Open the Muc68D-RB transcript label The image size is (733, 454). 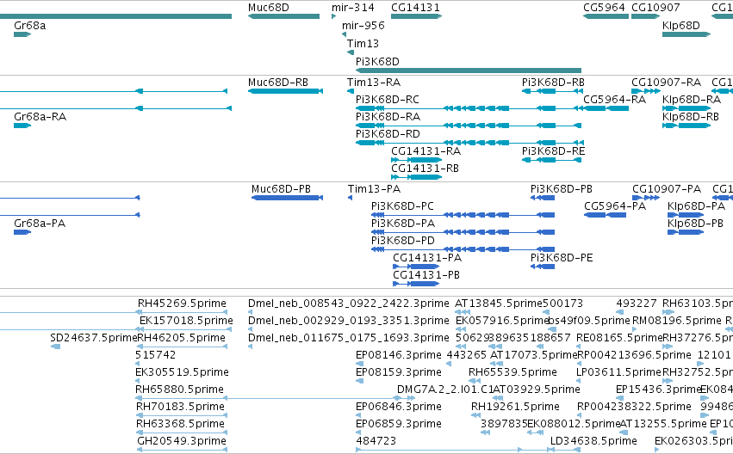(x=278, y=83)
